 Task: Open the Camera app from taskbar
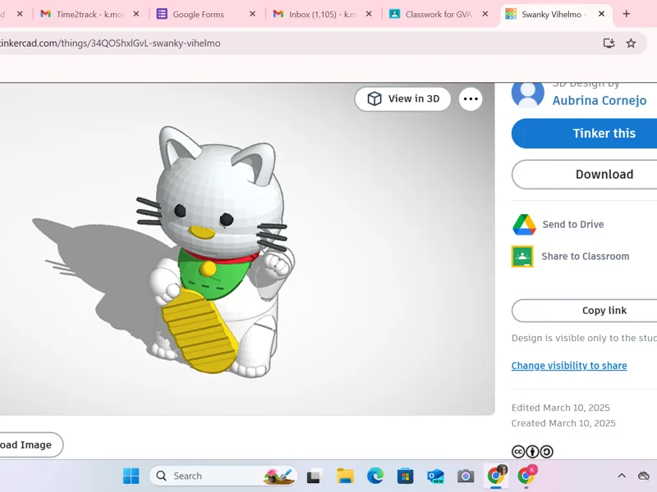(x=466, y=476)
